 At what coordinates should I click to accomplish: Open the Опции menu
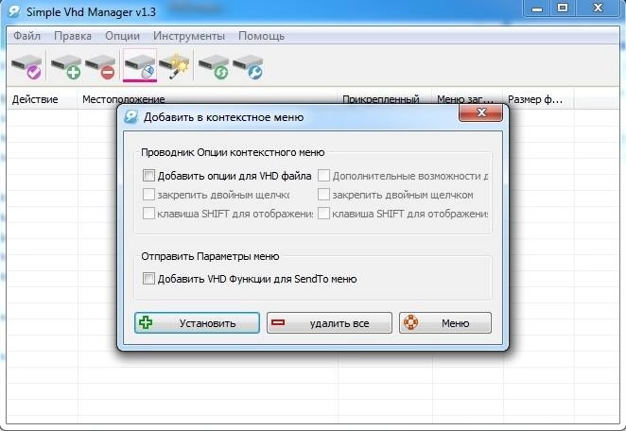click(x=123, y=36)
